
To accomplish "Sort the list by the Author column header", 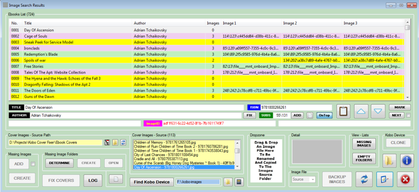I will pos(168,23).
